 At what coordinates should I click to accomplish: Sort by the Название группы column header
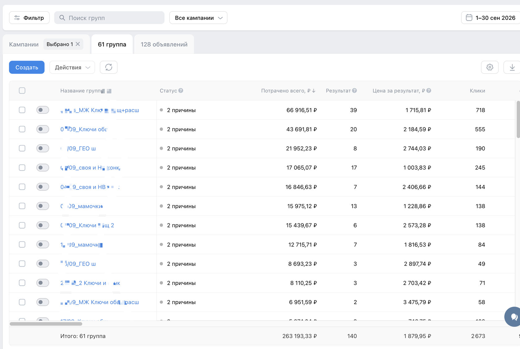click(x=86, y=91)
